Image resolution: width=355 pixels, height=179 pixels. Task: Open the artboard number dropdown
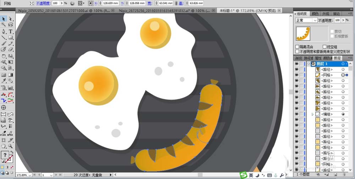click(51, 175)
